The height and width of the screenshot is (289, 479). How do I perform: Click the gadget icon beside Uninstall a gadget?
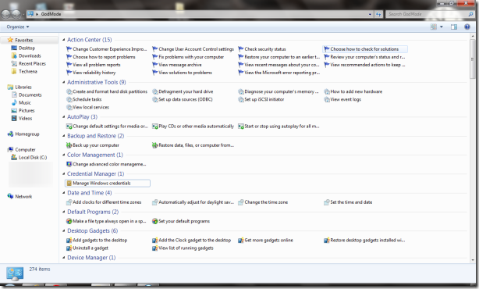click(69, 248)
